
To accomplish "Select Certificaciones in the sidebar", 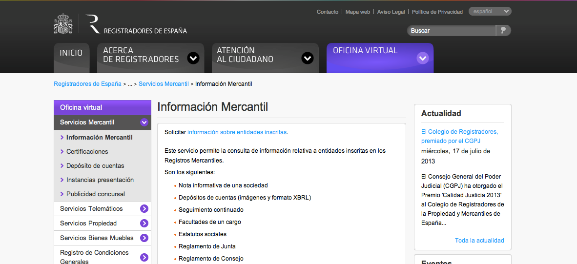I will click(x=87, y=152).
